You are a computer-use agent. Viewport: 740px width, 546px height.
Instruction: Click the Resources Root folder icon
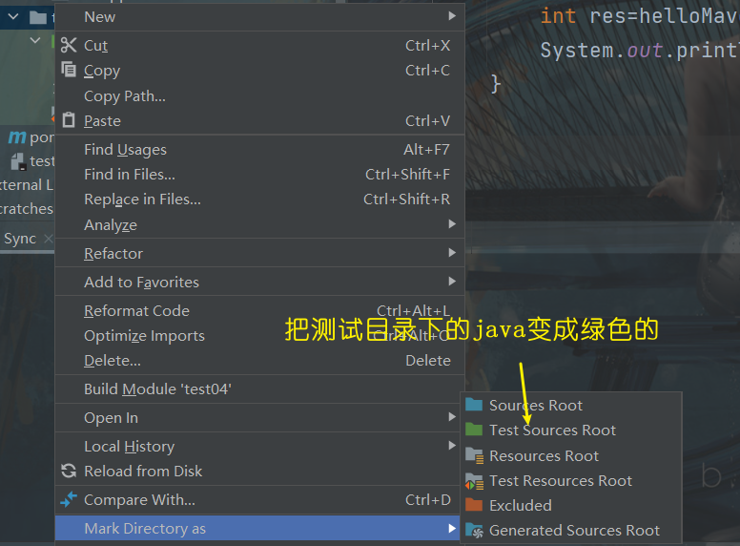click(x=474, y=455)
